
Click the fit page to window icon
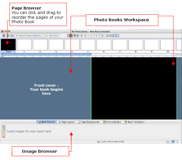pos(115,36)
